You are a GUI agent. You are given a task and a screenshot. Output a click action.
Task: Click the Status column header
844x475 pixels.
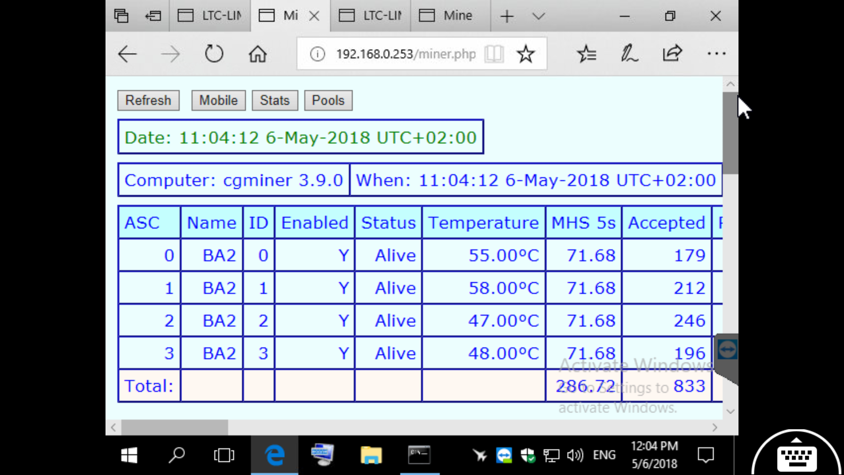coord(388,223)
